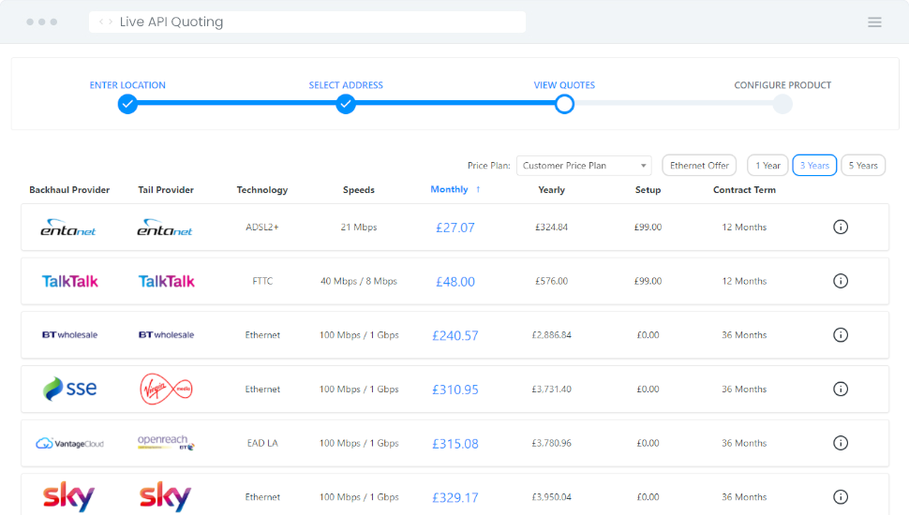909x515 pixels.
Task: Select the £310.95 monthly price
Action: tap(455, 390)
